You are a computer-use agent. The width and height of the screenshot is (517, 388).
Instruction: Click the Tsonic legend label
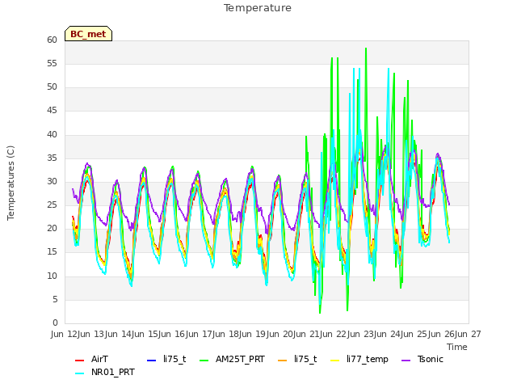(x=431, y=359)
